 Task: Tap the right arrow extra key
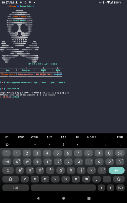pos(120,145)
